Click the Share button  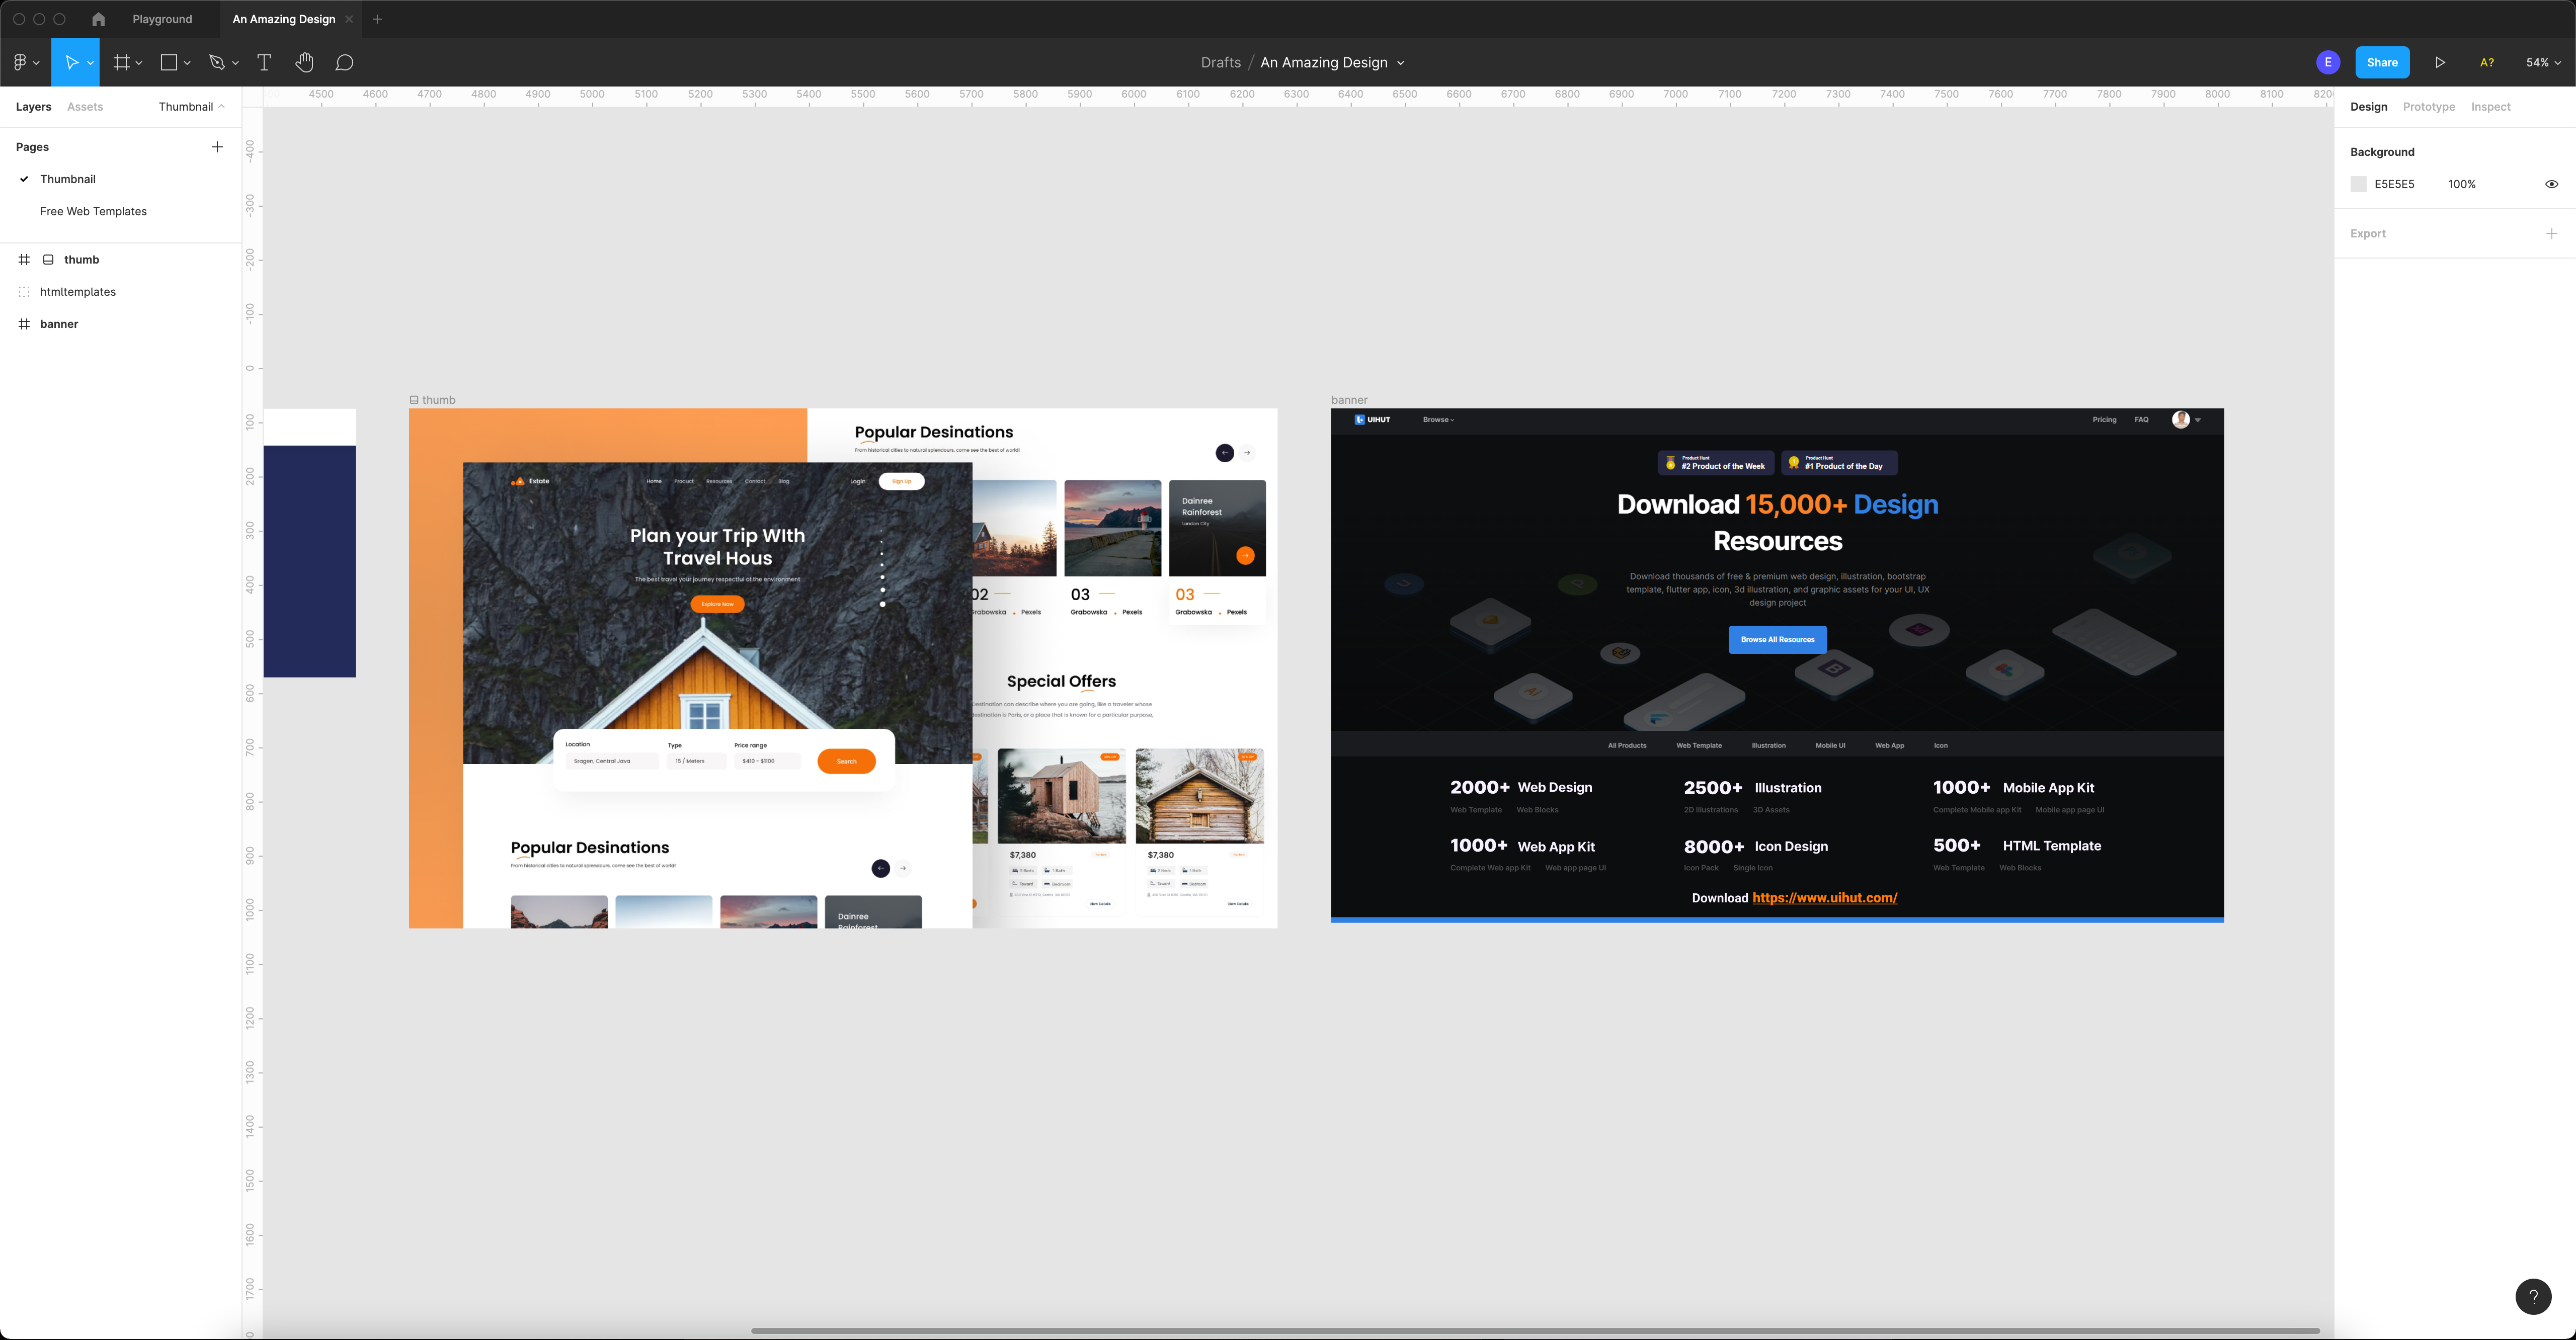[2382, 62]
